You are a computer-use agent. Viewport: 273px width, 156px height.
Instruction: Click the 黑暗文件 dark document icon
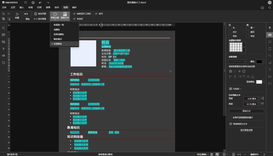point(65,16)
